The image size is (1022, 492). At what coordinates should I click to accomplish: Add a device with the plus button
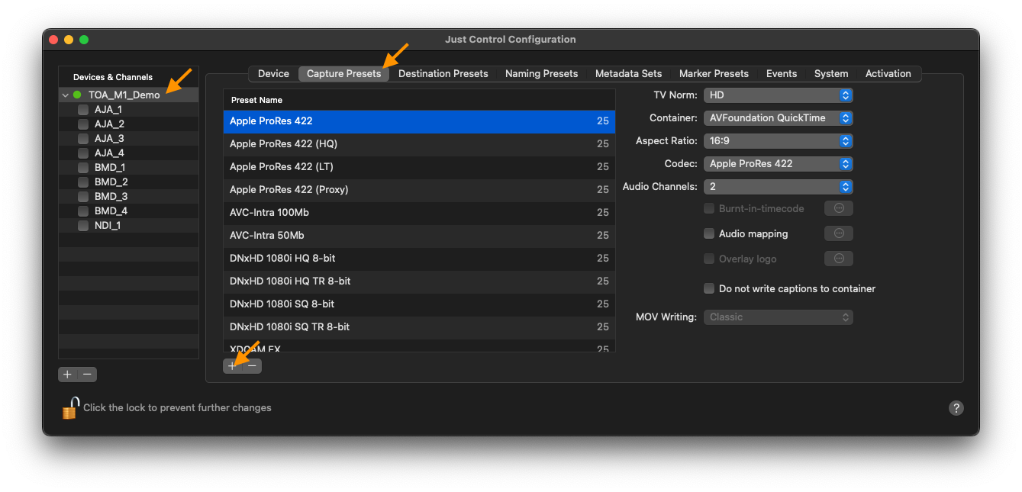pyautogui.click(x=67, y=375)
